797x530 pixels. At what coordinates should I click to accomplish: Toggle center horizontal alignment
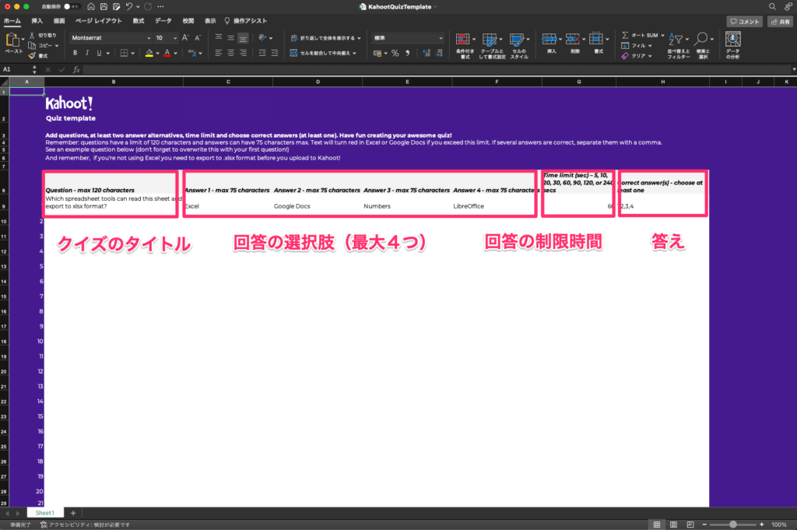tap(230, 53)
